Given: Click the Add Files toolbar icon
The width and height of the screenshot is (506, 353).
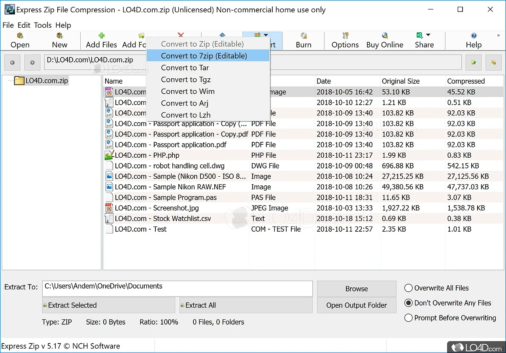Looking at the screenshot, I should point(102,36).
